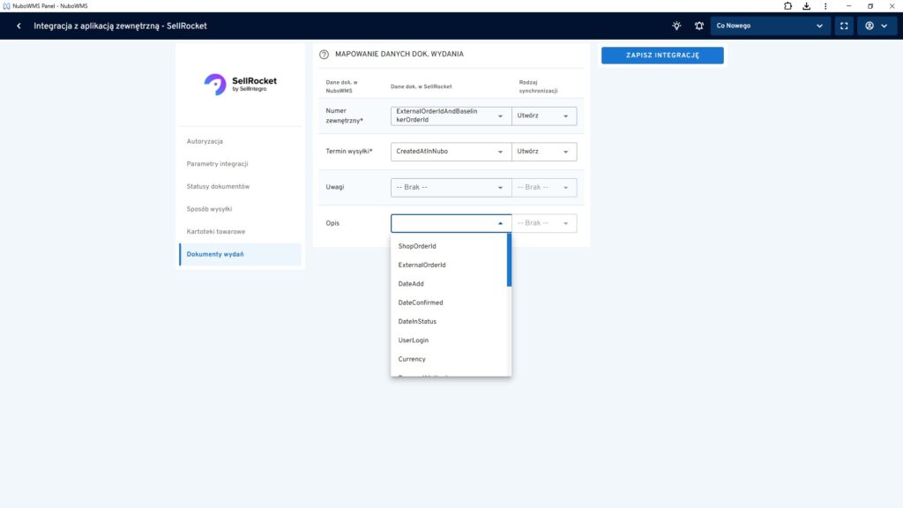Toggle fullscreen mode icon
The width and height of the screenshot is (903, 508).
click(x=844, y=26)
